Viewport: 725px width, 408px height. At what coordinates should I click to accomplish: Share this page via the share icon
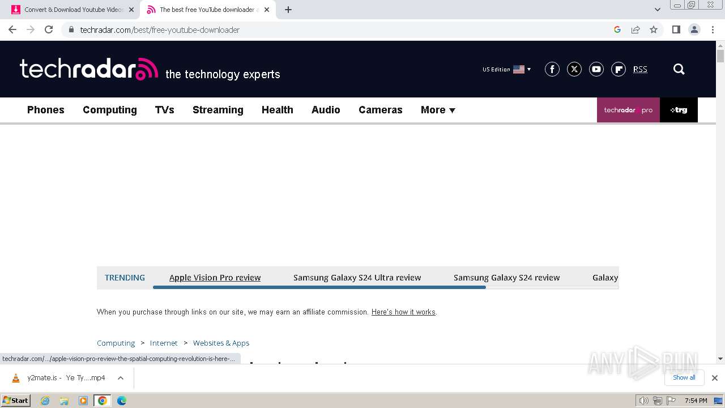coord(636,29)
